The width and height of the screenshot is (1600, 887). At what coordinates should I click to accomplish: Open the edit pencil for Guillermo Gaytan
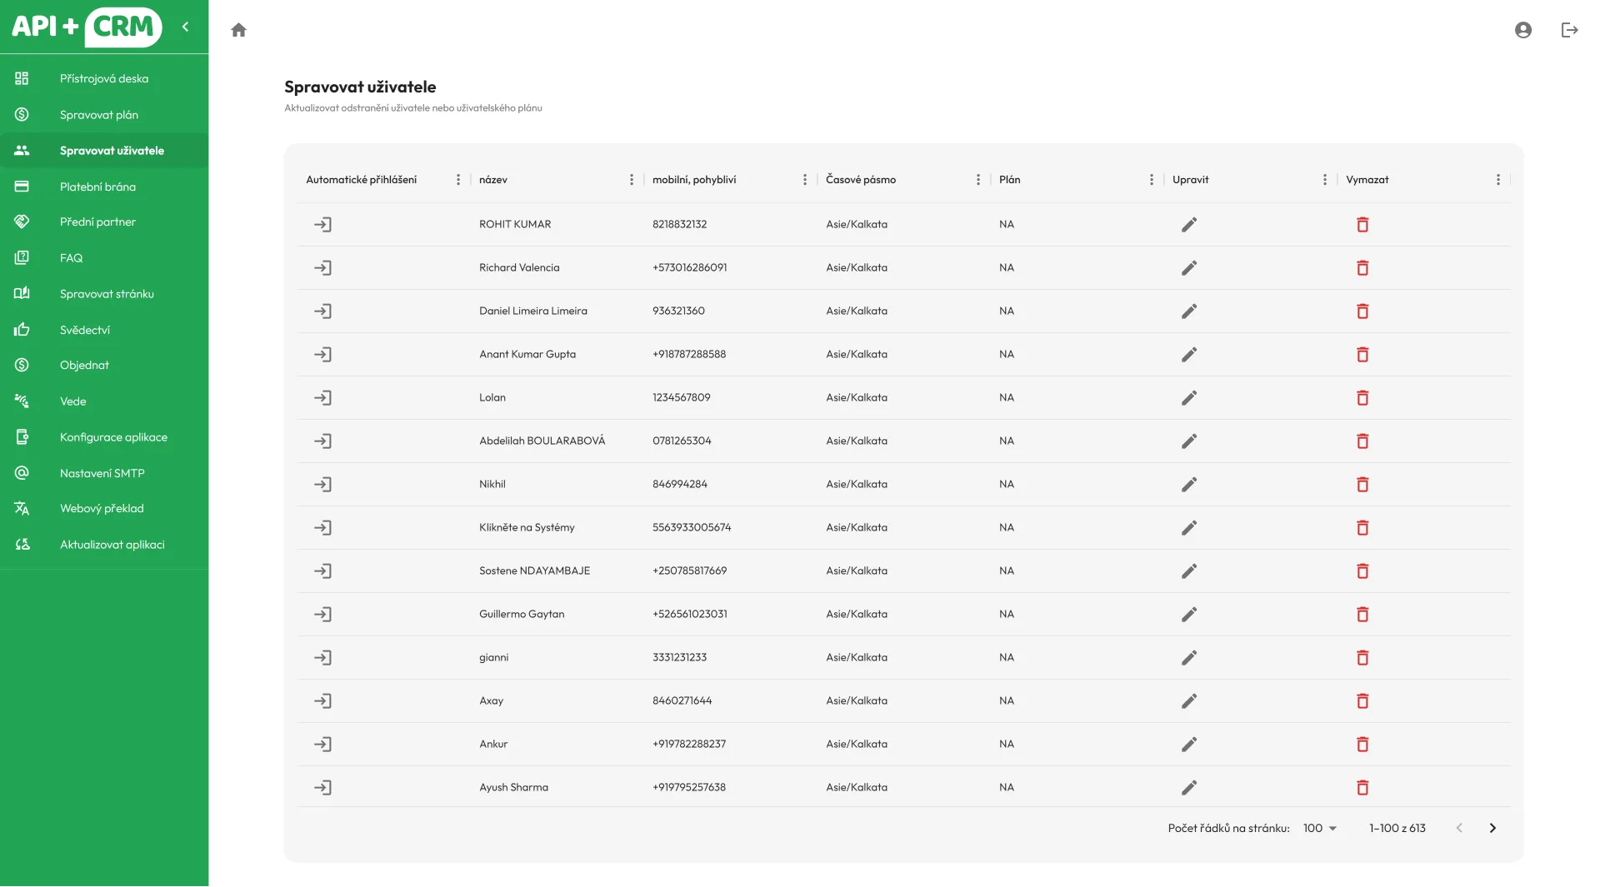pyautogui.click(x=1189, y=614)
